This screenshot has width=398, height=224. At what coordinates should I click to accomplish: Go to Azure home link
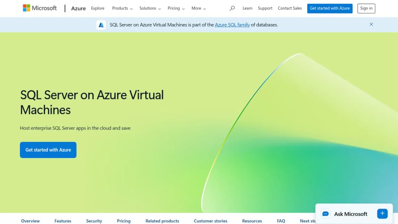click(x=78, y=8)
